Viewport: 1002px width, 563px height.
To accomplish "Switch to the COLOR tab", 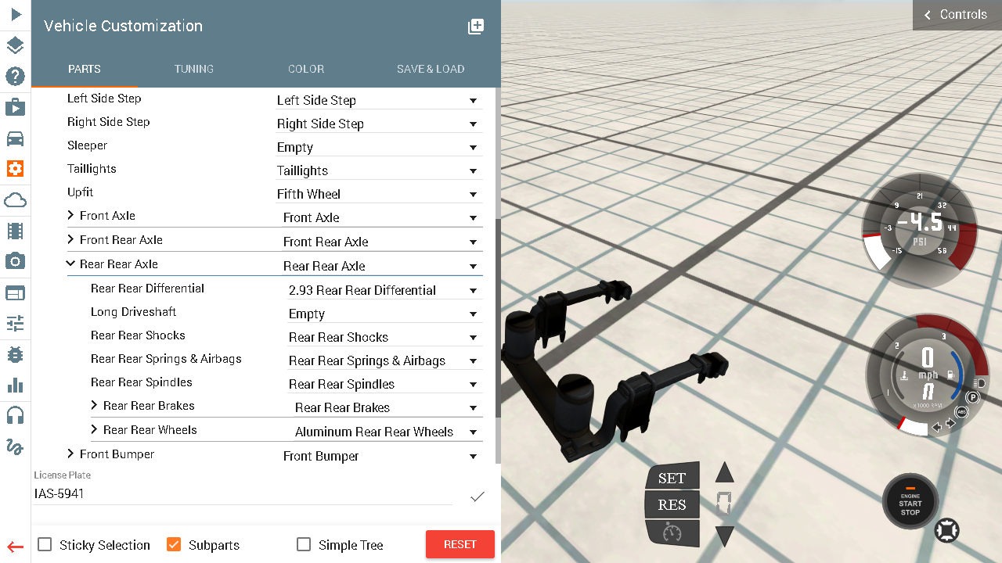I will [306, 69].
